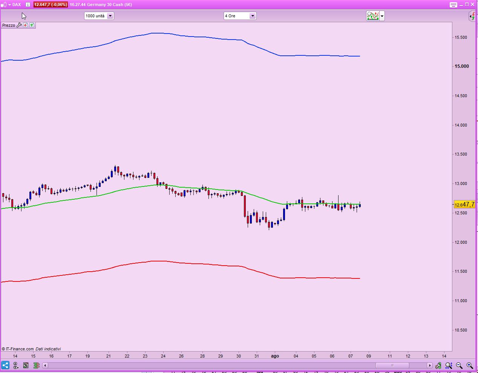
Task: Click the order book bars icon
Action: coord(36,365)
